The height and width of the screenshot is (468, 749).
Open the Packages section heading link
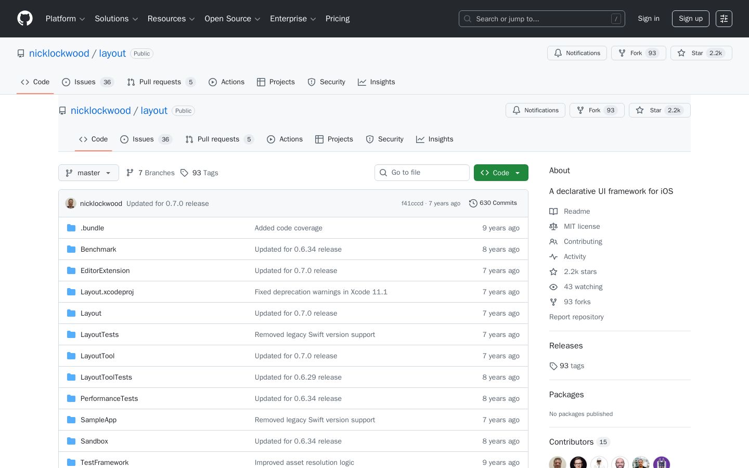[566, 395]
